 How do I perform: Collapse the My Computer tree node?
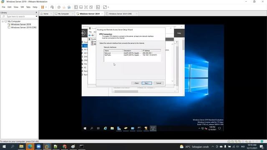3,21
